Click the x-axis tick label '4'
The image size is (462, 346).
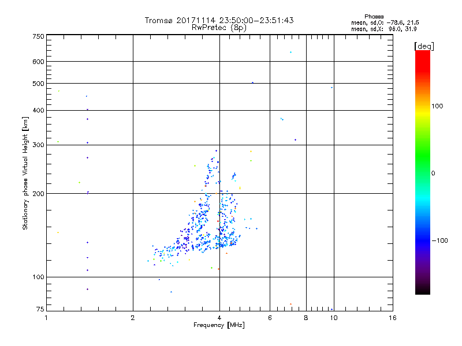pos(219,318)
